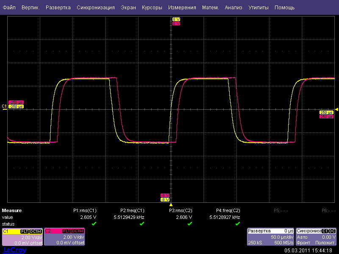Expand the Синхронизация menu

pos(96,8)
